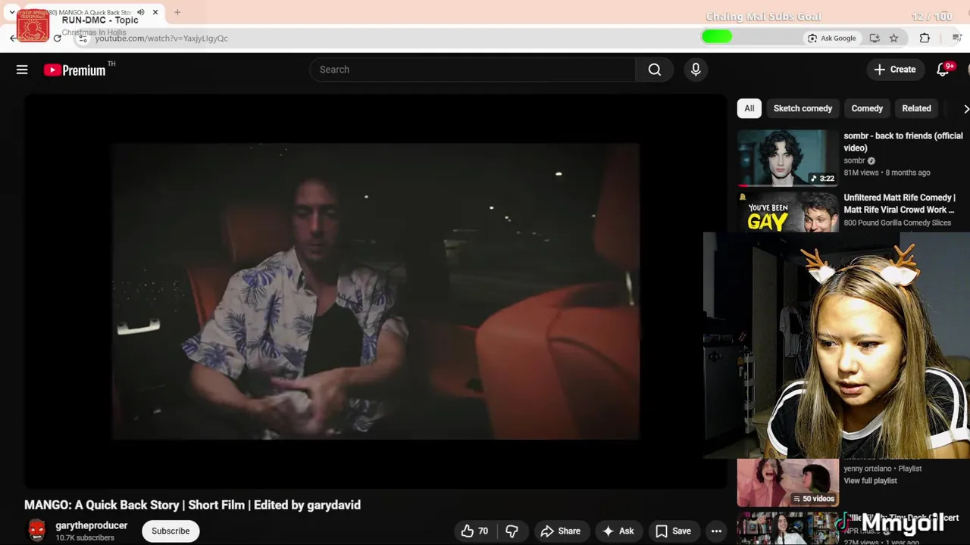This screenshot has height=545, width=970.
Task: Click the Create button
Action: tap(895, 70)
